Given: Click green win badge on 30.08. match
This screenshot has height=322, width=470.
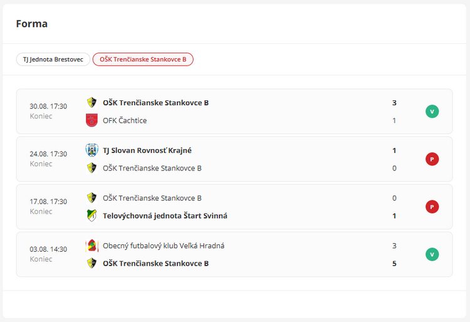Looking at the screenshot, I should [x=432, y=112].
